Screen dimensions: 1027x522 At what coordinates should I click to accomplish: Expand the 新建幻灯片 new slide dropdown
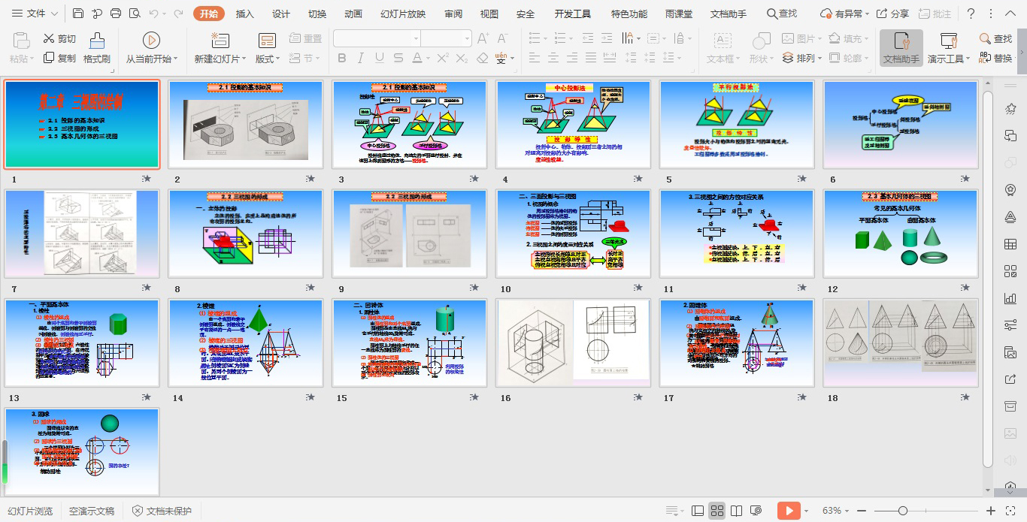tap(245, 59)
